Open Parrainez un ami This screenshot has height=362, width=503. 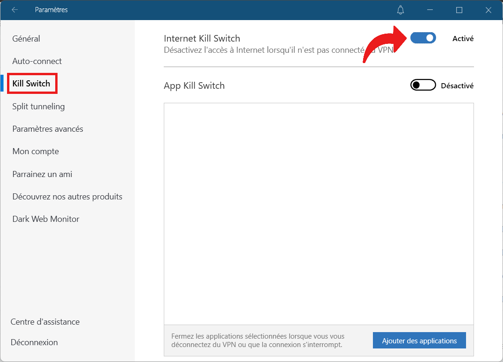coord(42,174)
